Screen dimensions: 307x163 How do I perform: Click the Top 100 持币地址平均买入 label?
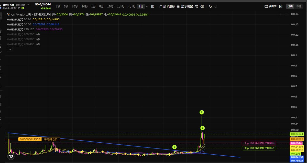point(259,148)
